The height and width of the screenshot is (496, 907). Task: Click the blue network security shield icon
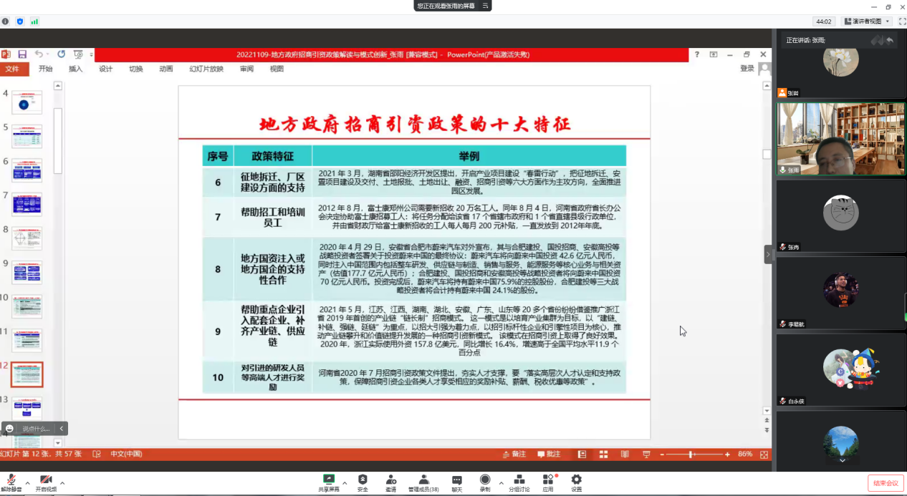click(x=20, y=21)
